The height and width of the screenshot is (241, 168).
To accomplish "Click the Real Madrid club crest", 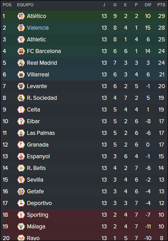I will click(x=21, y=63).
